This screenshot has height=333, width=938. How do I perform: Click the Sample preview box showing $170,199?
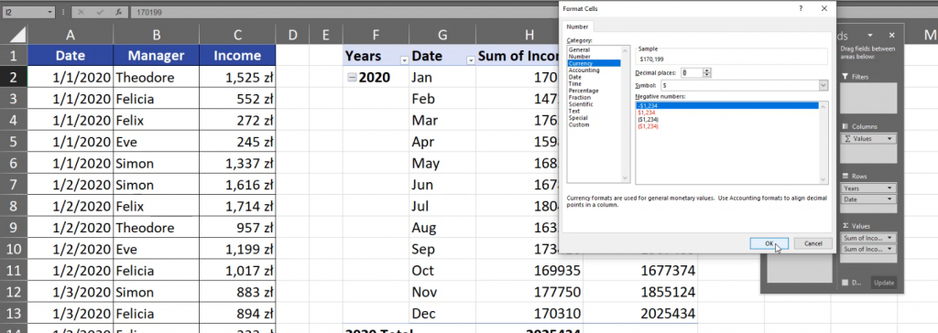click(x=732, y=59)
